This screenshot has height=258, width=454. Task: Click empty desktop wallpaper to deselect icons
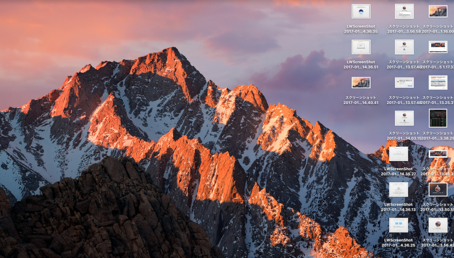[x=133, y=27]
